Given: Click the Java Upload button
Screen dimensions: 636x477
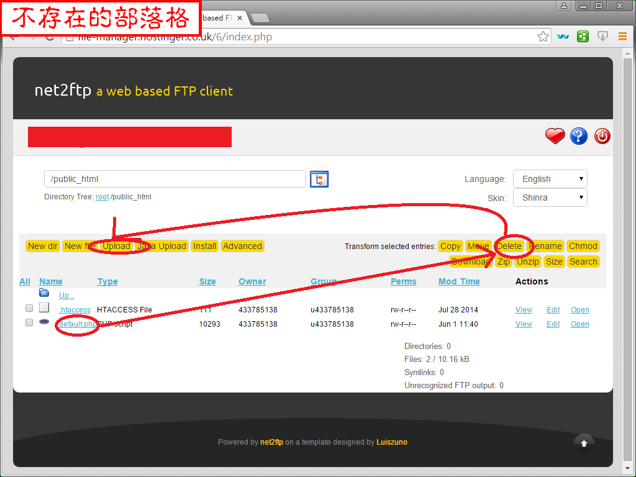Looking at the screenshot, I should click(x=162, y=246).
